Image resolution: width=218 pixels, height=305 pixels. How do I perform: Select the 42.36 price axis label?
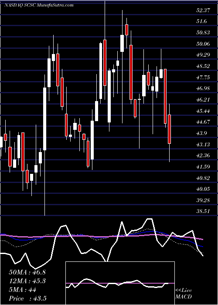(203, 156)
